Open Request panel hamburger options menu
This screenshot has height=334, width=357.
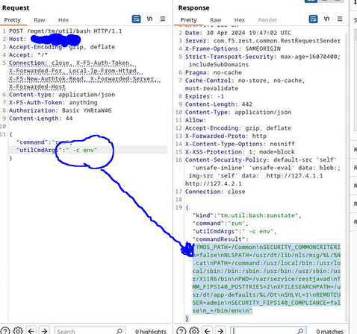click(x=163, y=19)
